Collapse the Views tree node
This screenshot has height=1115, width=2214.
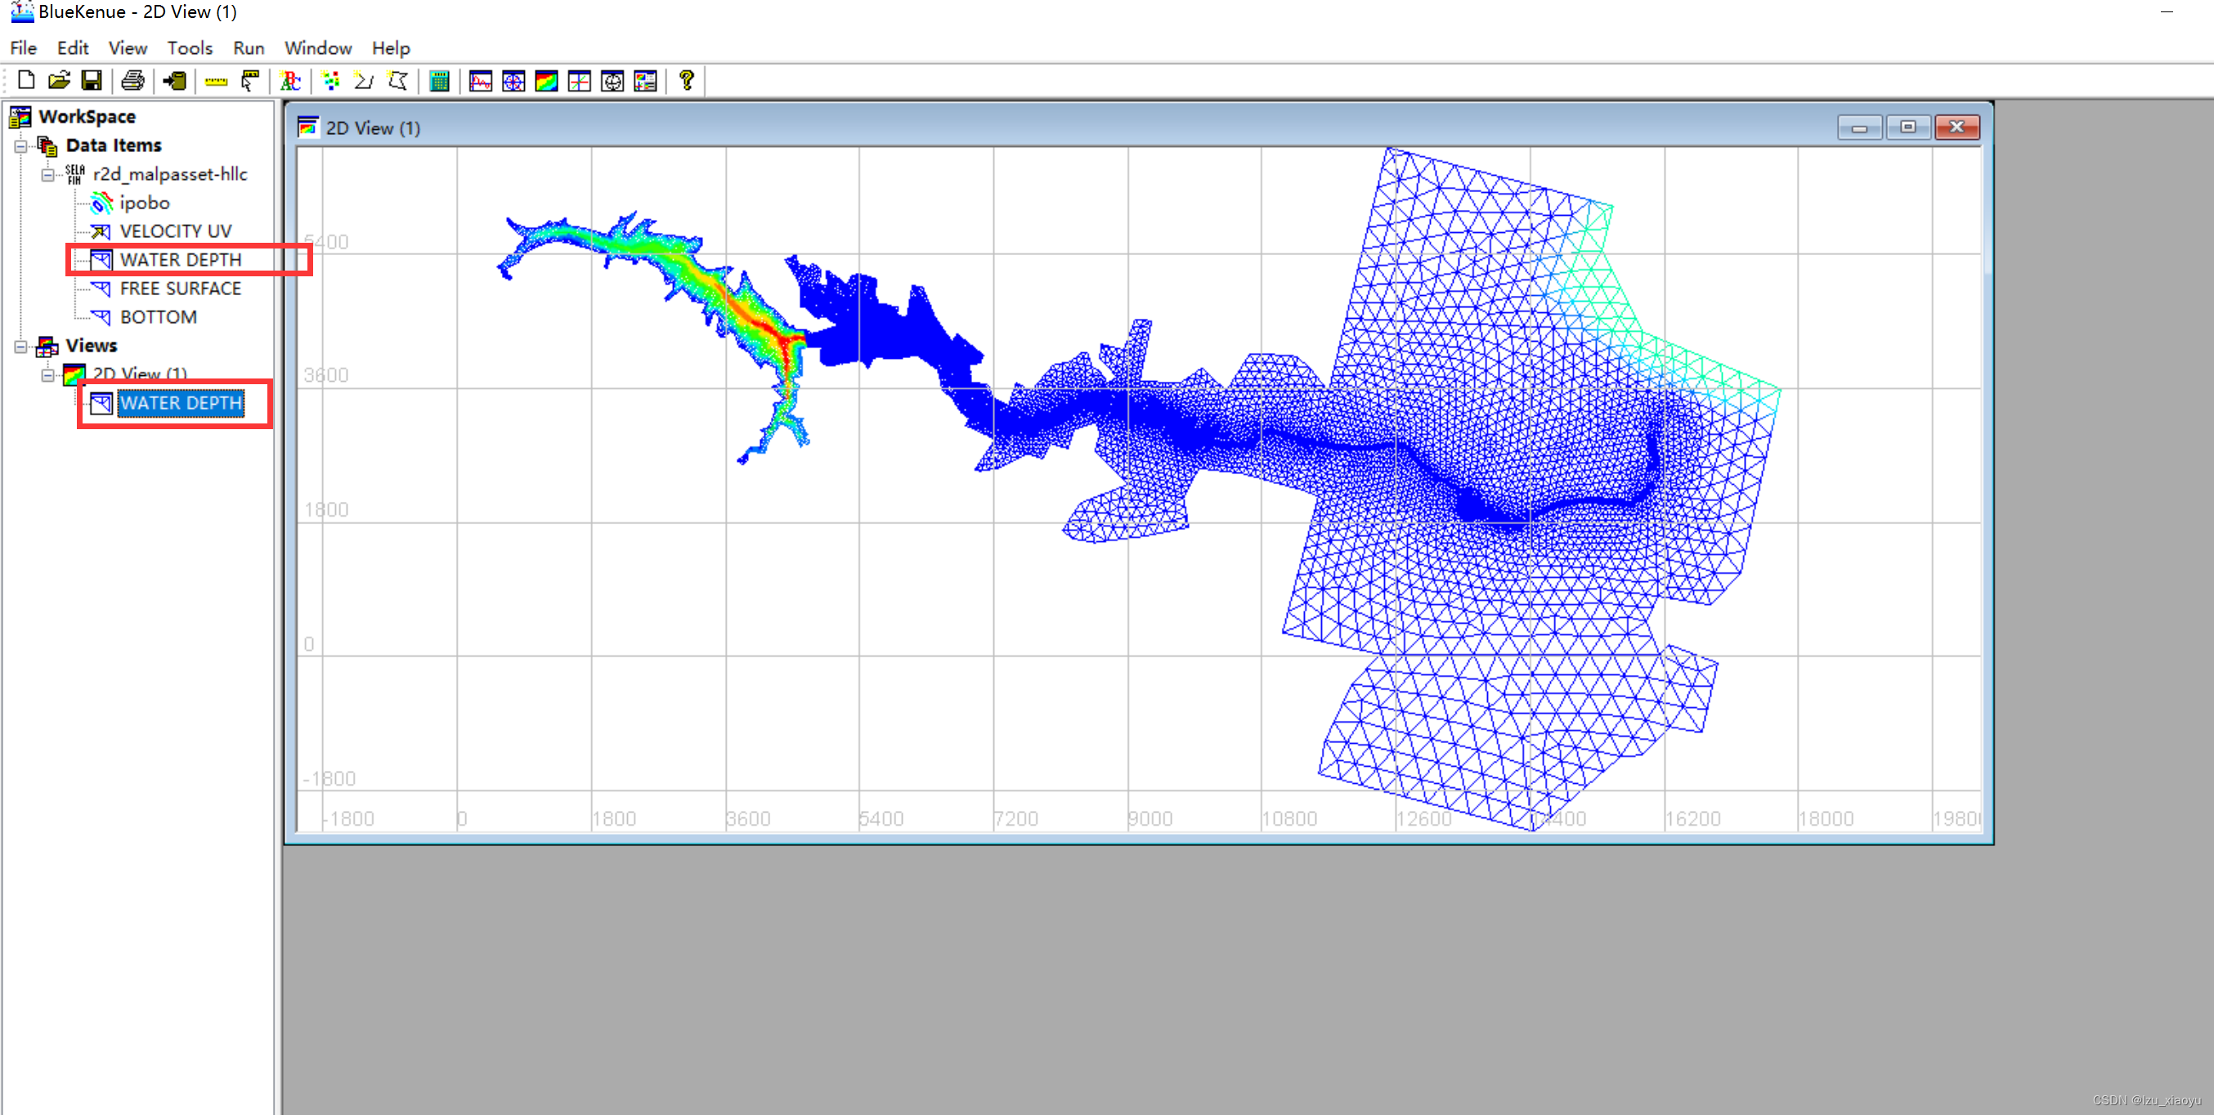point(20,346)
